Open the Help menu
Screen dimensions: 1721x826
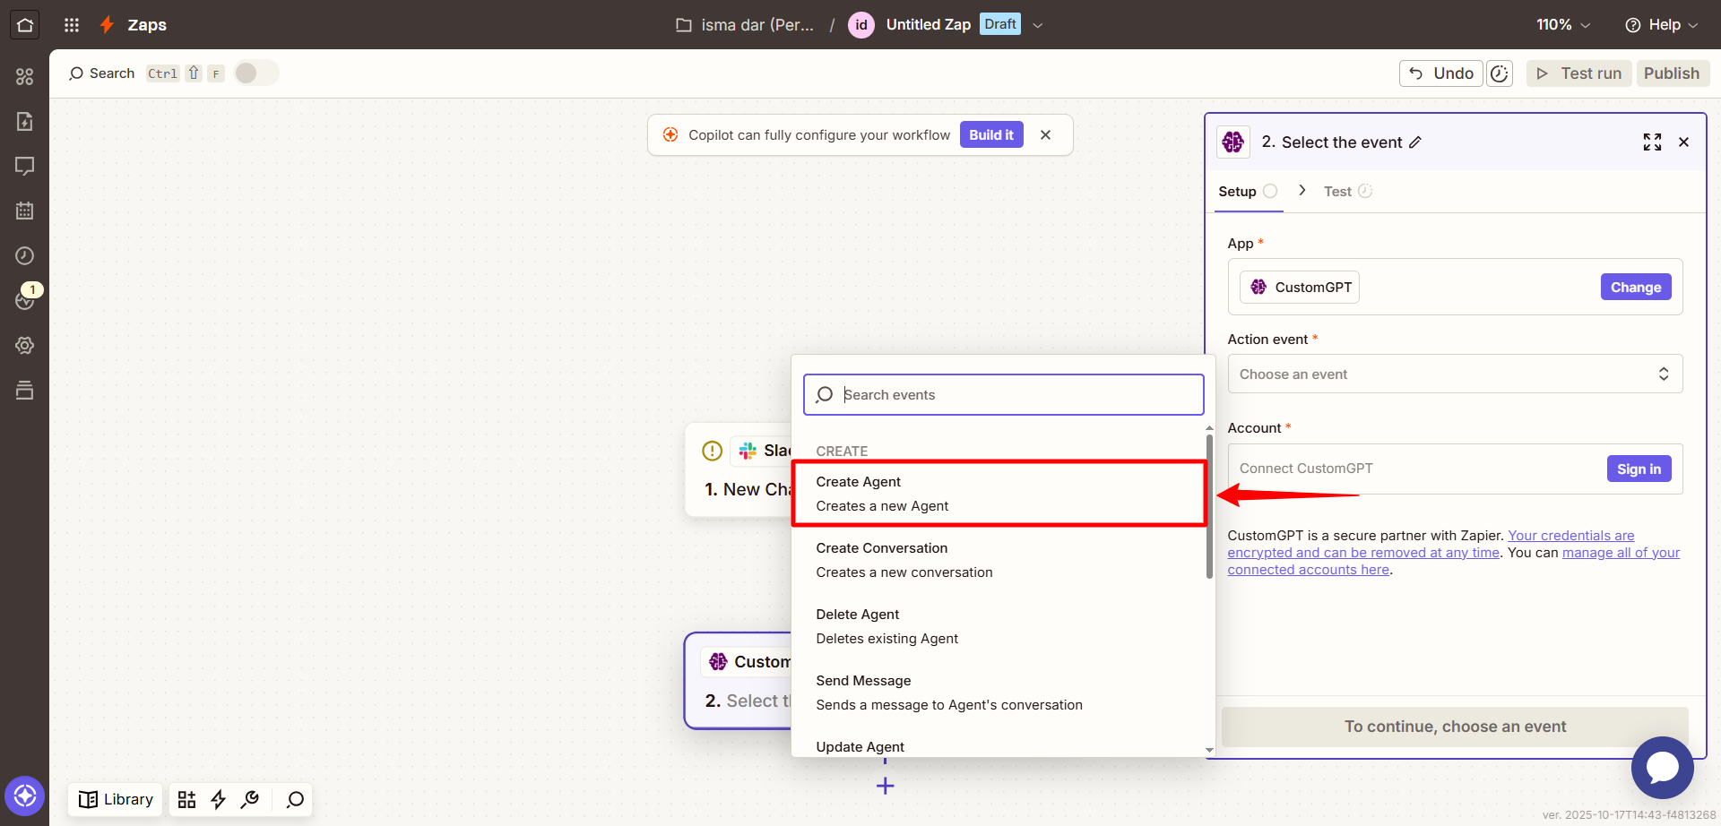point(1662,25)
